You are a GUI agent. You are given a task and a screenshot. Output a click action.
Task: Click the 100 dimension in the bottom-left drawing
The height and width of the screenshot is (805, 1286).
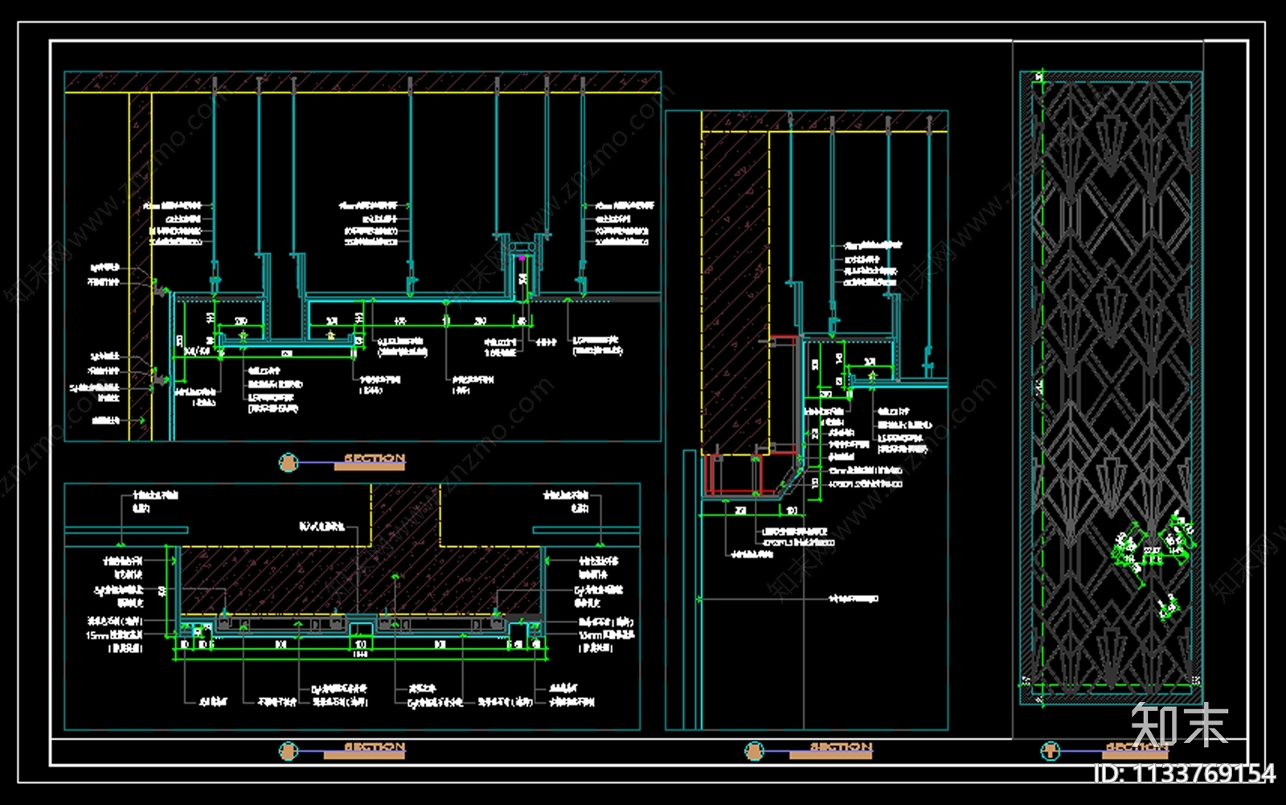tap(361, 644)
